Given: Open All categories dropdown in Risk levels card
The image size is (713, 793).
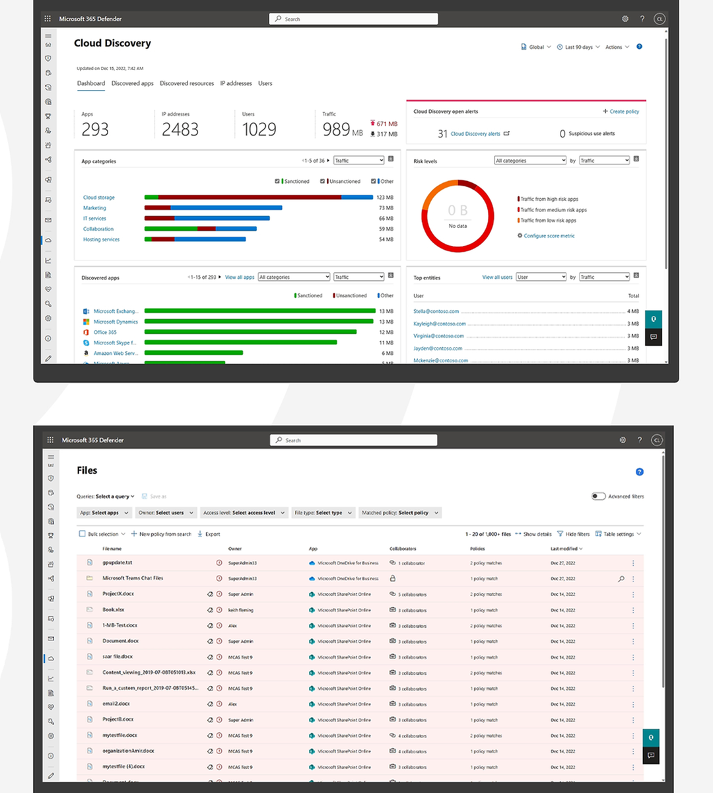Looking at the screenshot, I should (530, 161).
